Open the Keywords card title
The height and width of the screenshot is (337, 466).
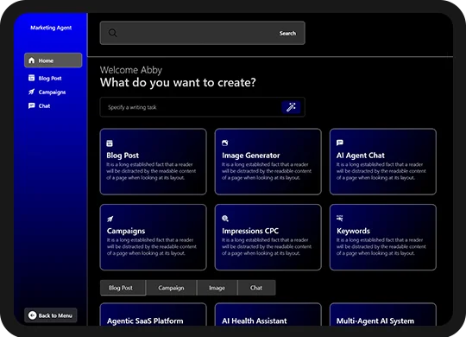[353, 231]
